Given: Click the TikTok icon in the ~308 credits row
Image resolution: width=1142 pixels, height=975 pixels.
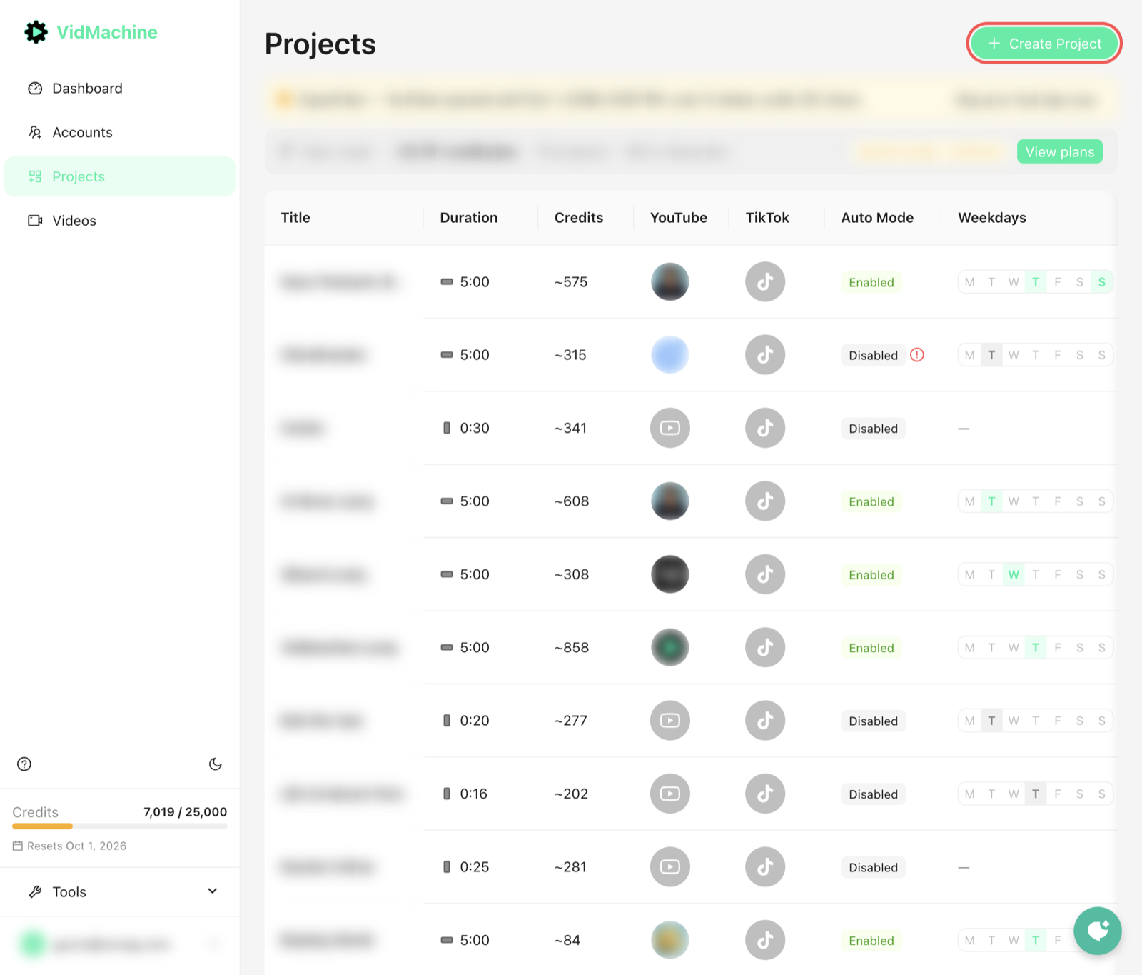Looking at the screenshot, I should [765, 574].
